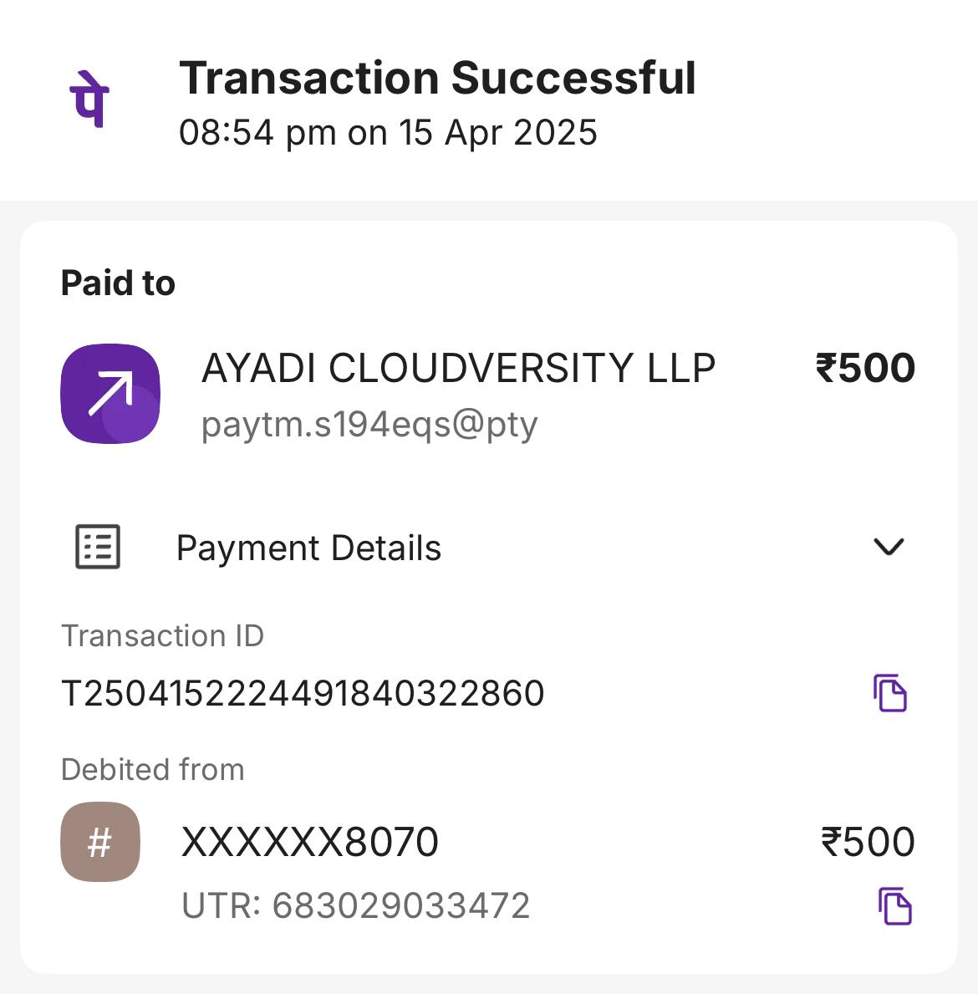Collapse Payment Details with the chevron
The image size is (978, 994).
click(888, 547)
